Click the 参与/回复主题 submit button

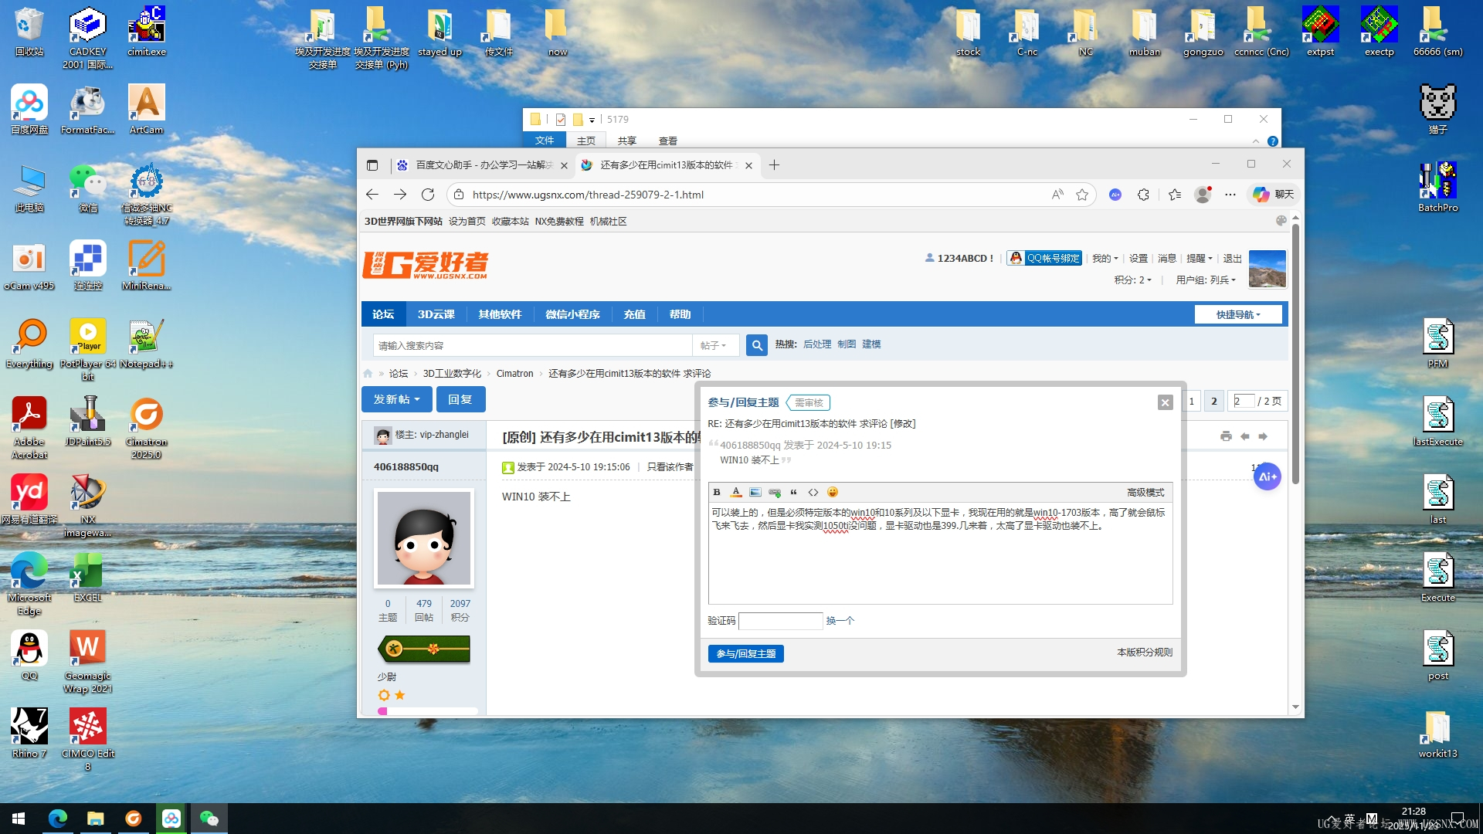pyautogui.click(x=745, y=653)
